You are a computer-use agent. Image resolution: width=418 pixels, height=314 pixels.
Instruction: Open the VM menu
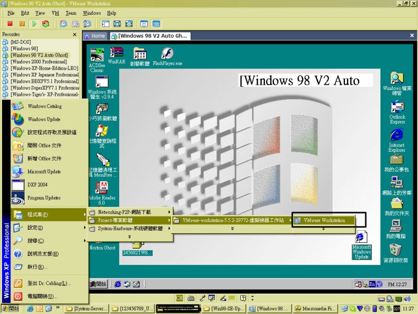(x=55, y=13)
